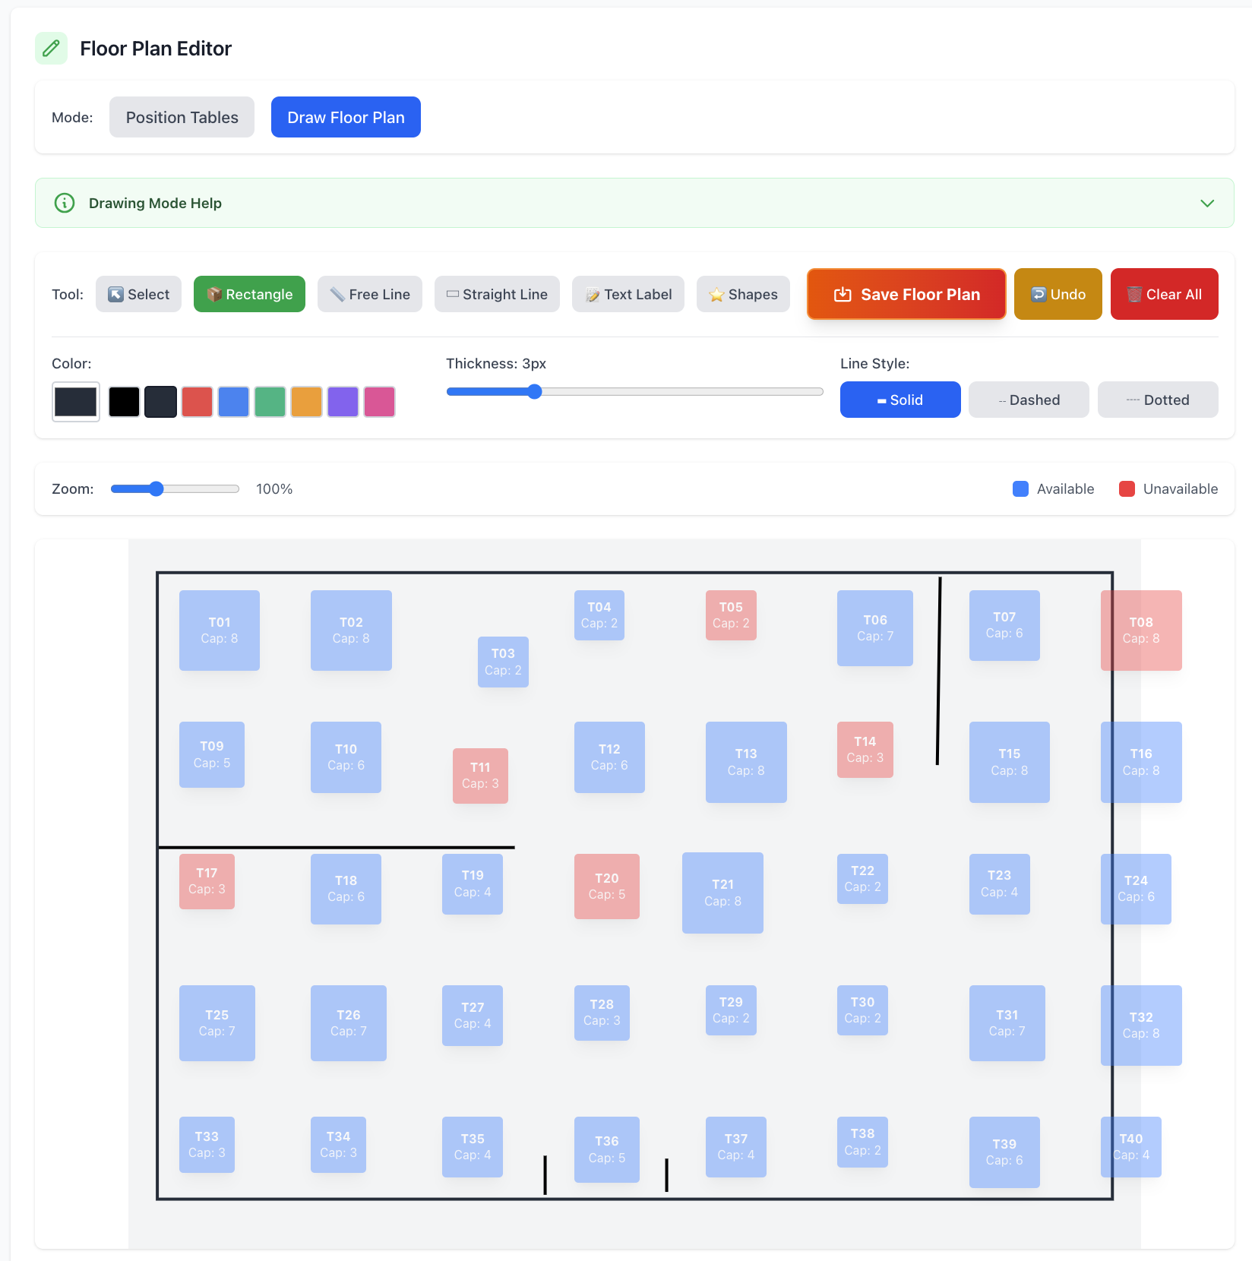Expand Drawing Mode Help chevron
This screenshot has width=1252, height=1261.
tap(1207, 203)
